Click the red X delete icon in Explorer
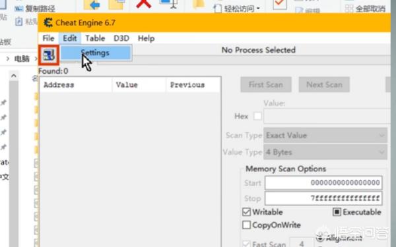Viewport: 396px width, 247px height. coord(143,4)
